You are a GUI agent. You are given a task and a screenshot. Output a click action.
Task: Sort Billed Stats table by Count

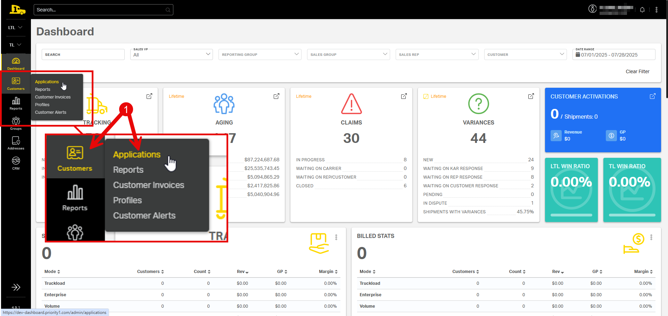click(x=517, y=272)
